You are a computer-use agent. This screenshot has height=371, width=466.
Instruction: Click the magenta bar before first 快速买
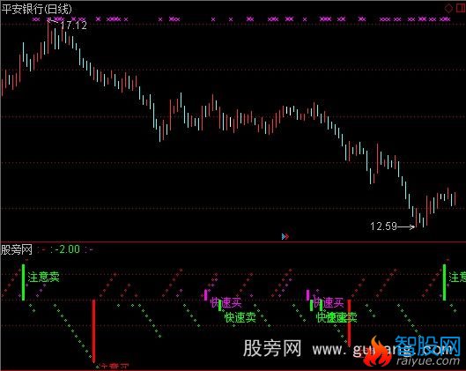(205, 294)
